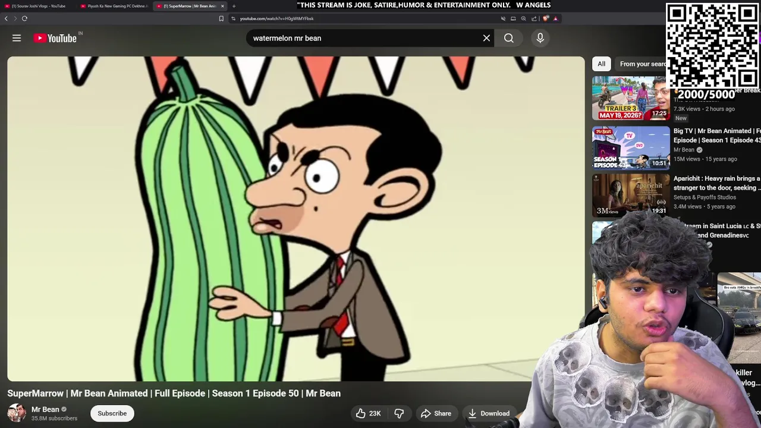Viewport: 761px width, 428px height.
Task: Select the 'All' filter chip
Action: 602,64
